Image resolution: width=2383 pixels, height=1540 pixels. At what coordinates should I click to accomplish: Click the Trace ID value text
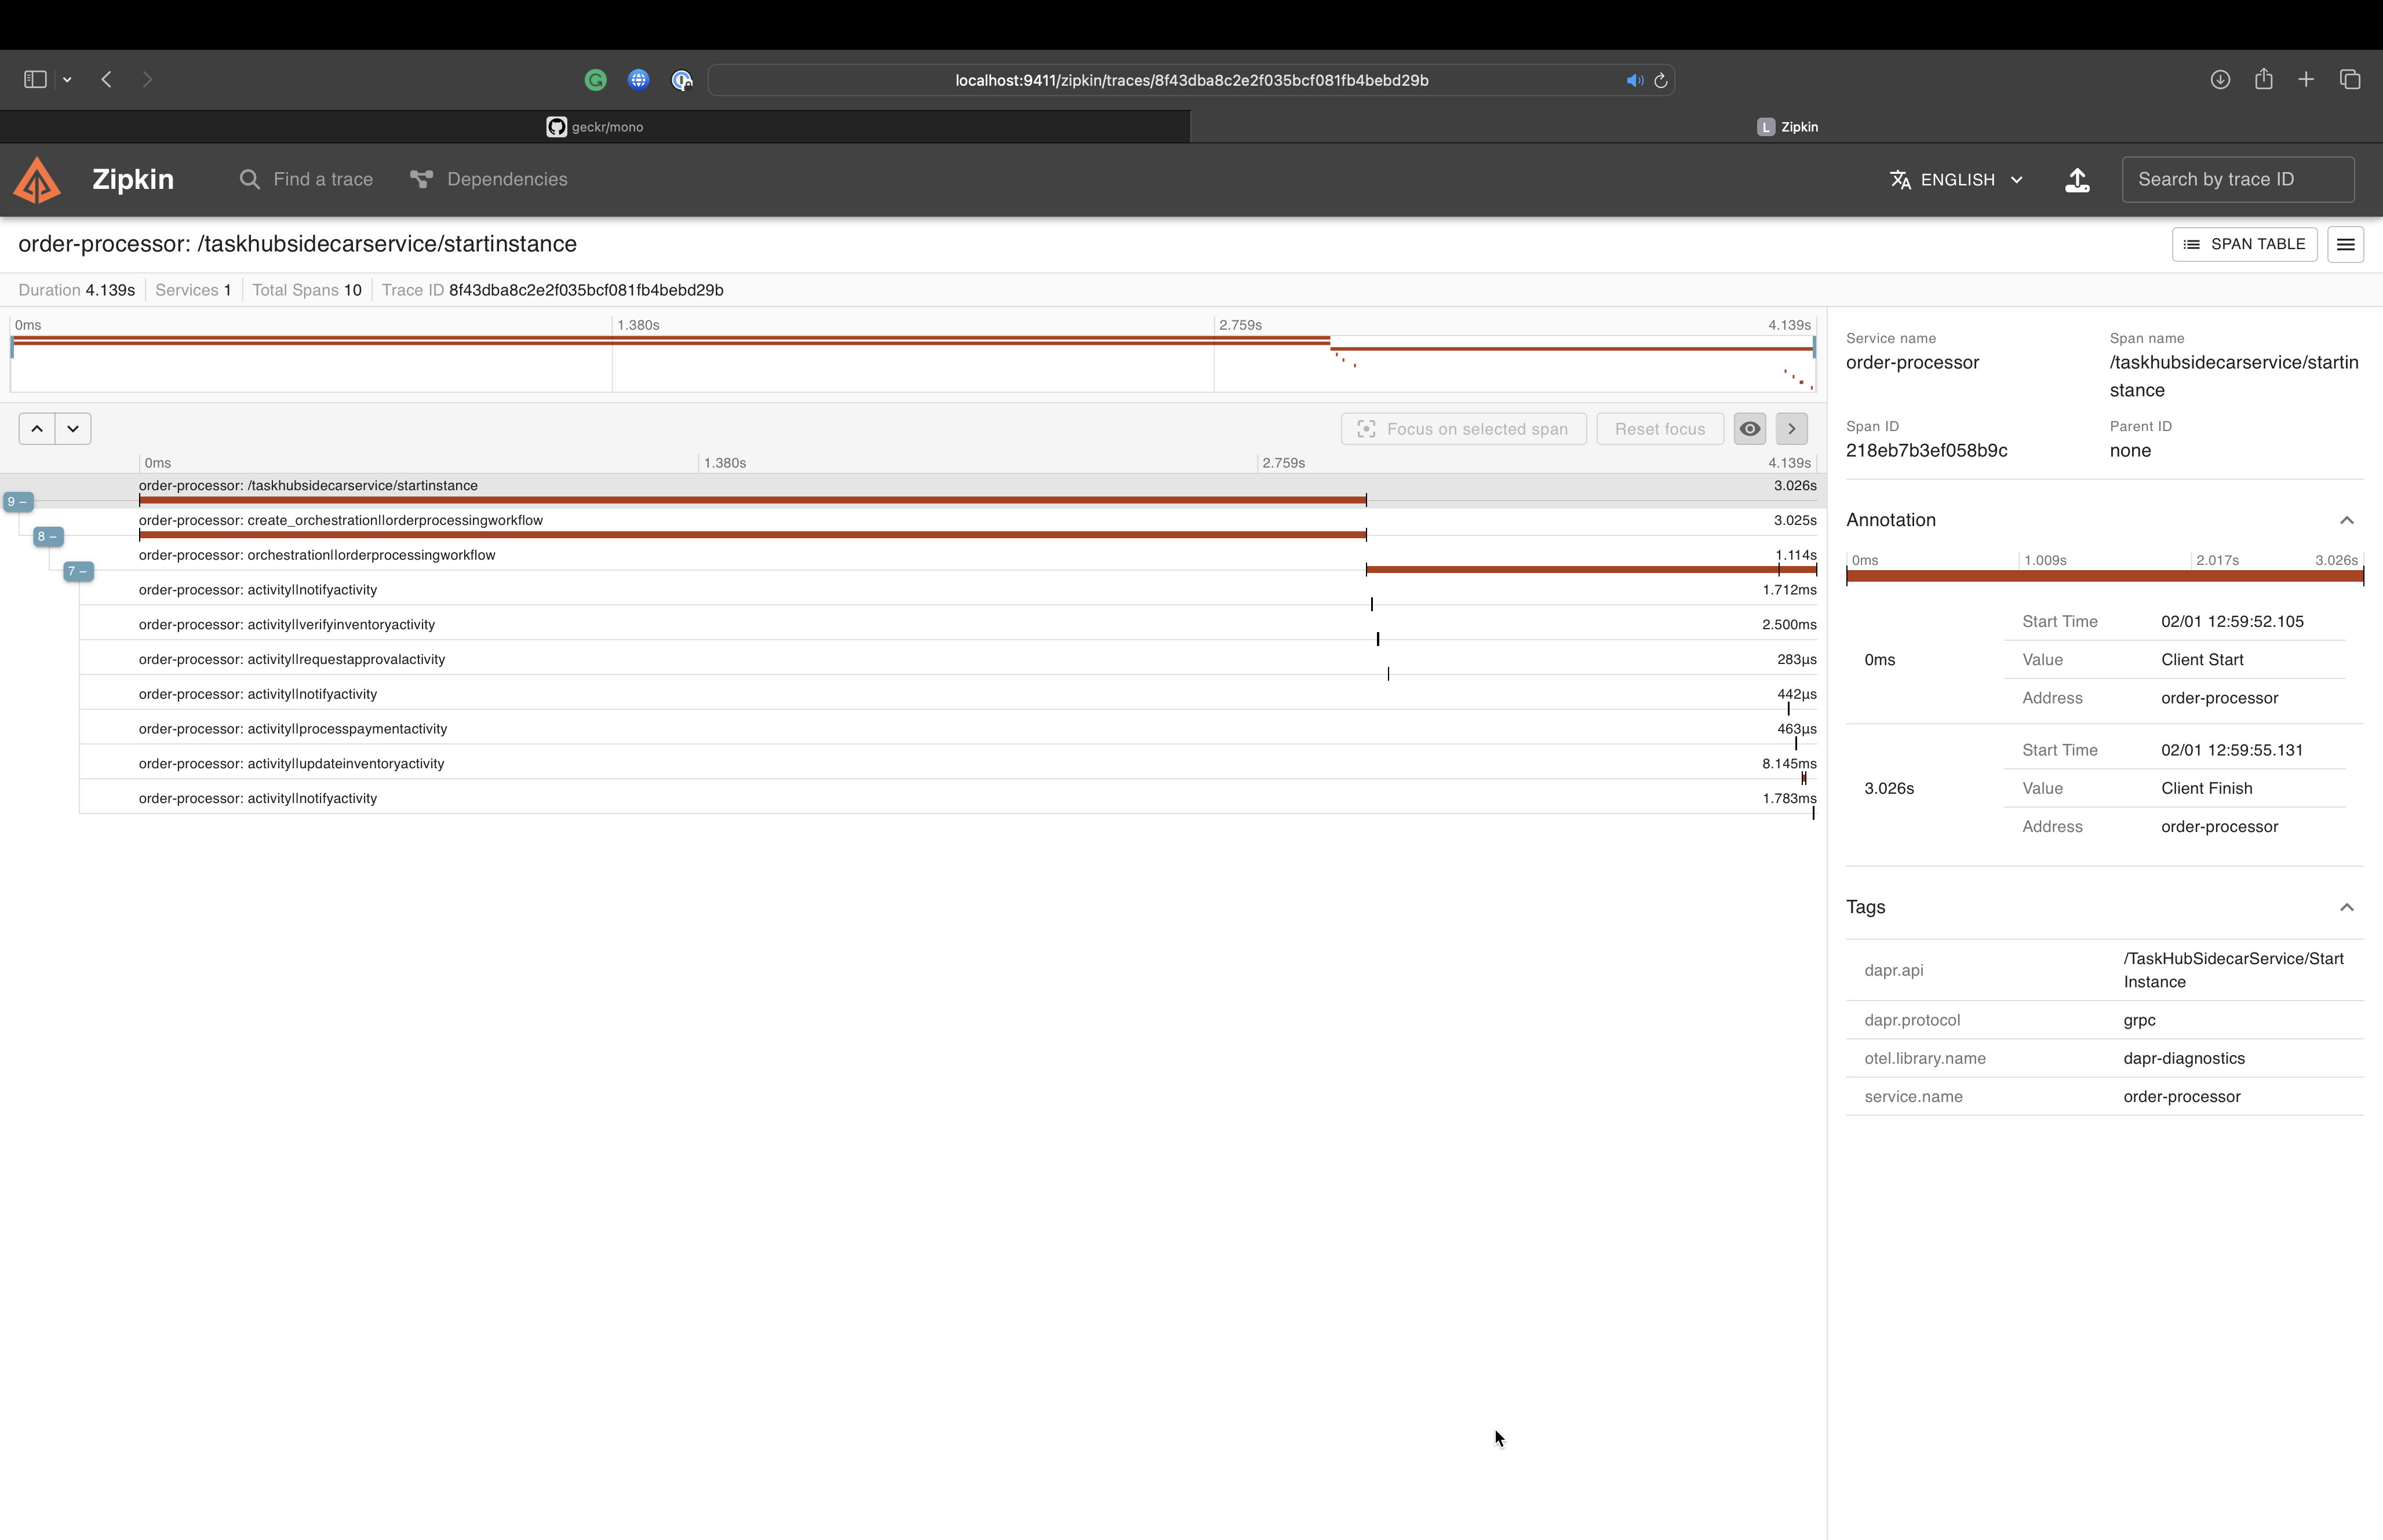[x=586, y=290]
